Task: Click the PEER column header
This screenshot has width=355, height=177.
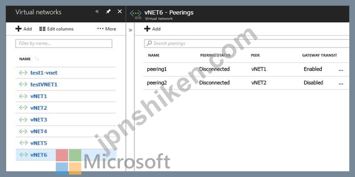Action: click(x=255, y=55)
